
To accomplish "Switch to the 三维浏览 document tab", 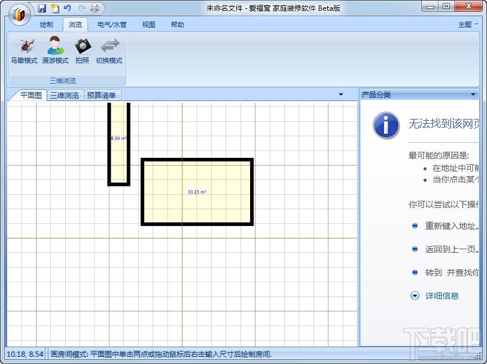I will 65,95.
